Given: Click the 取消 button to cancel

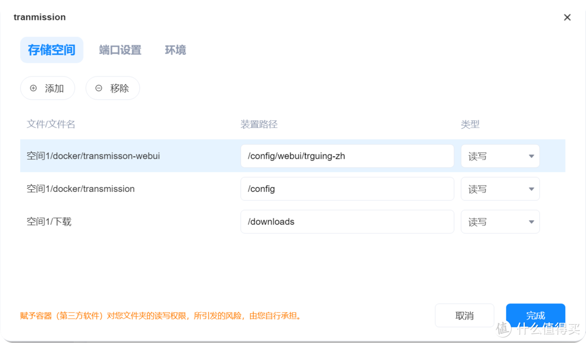Looking at the screenshot, I should 464,315.
